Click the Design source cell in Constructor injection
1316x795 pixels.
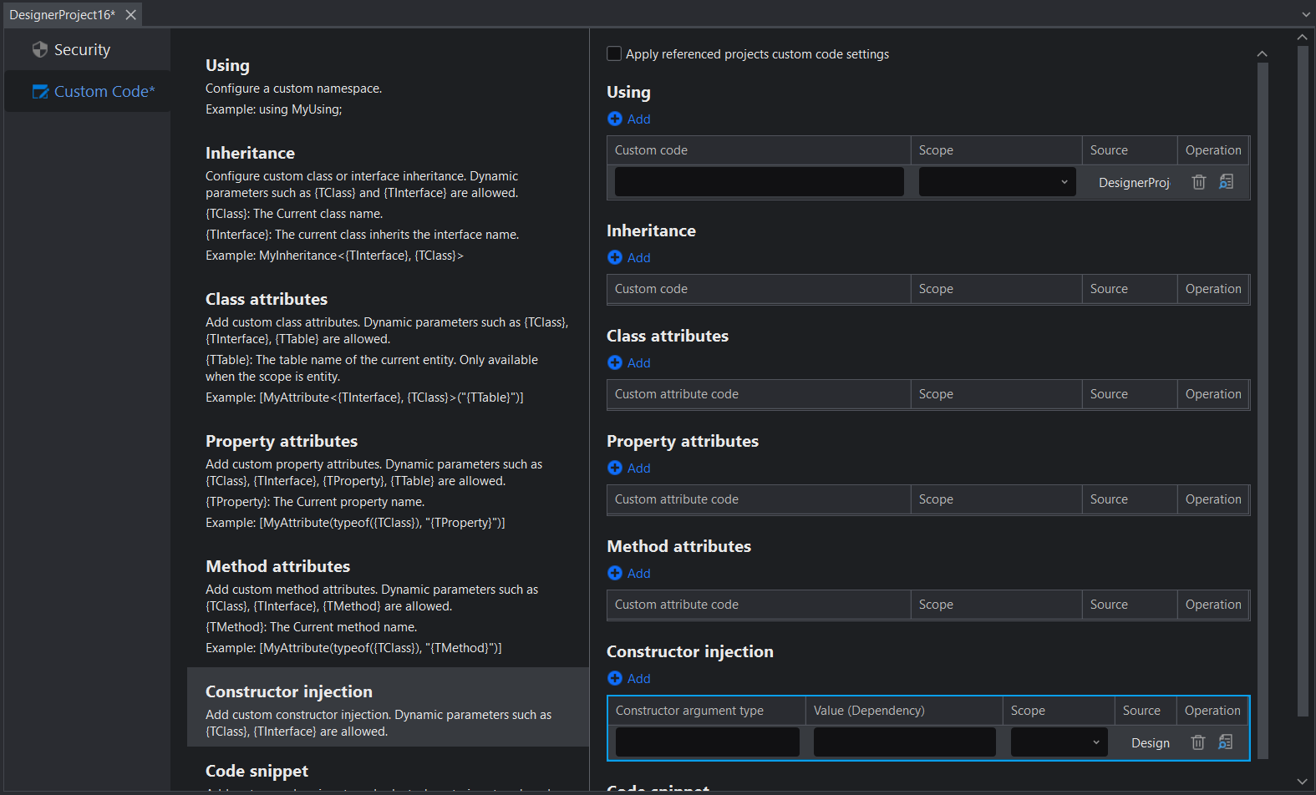click(1150, 742)
